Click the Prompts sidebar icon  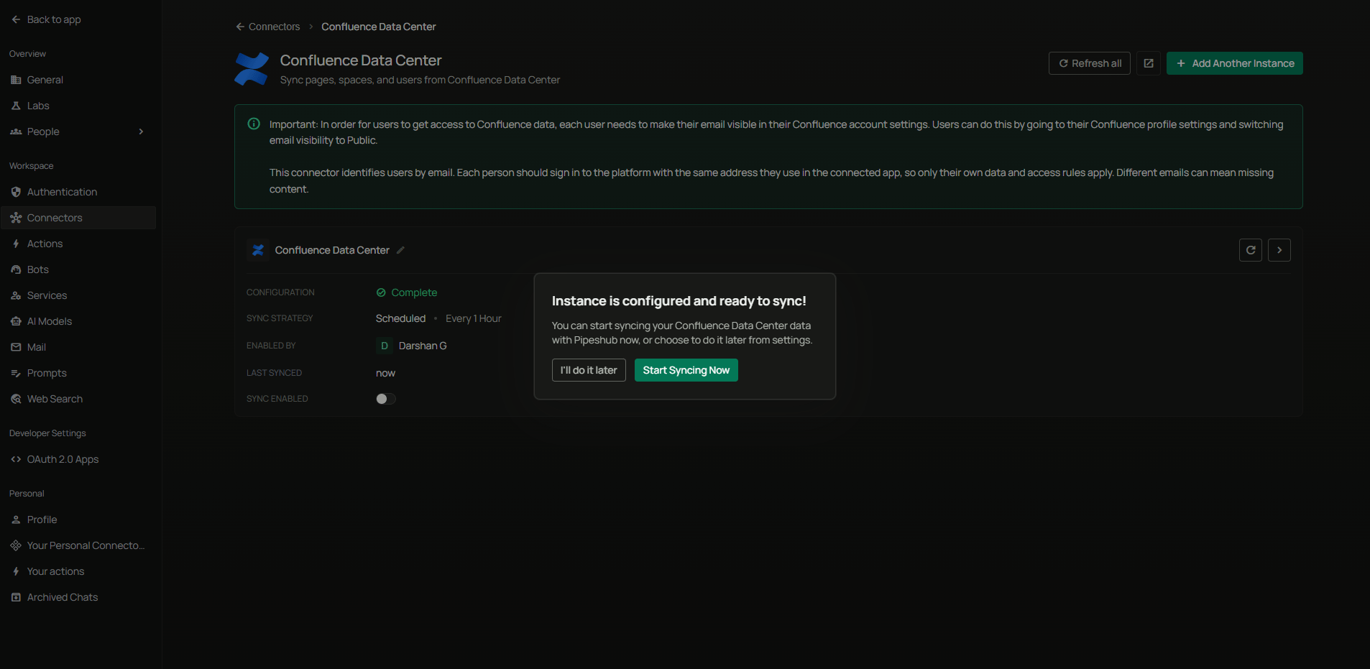pyautogui.click(x=16, y=373)
